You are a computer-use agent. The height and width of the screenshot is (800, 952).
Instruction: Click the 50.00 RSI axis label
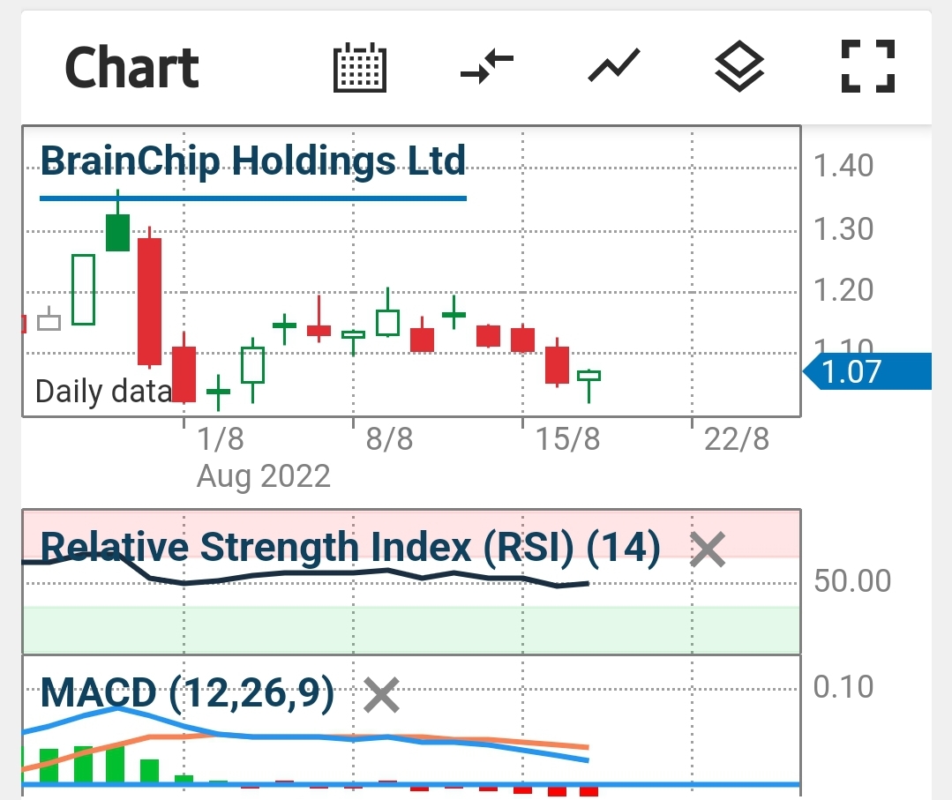pos(852,581)
